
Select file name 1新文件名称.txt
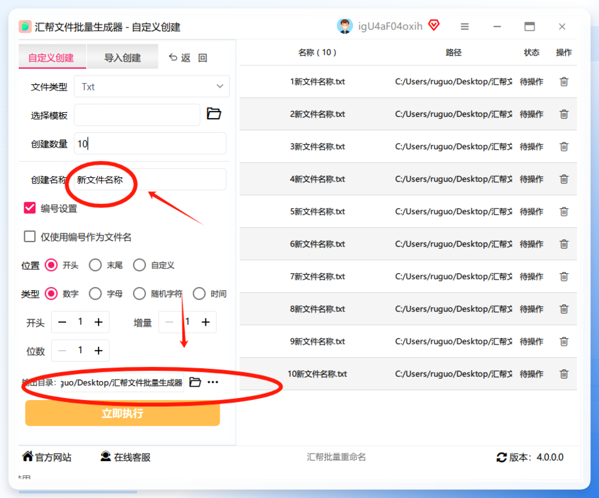pos(318,82)
